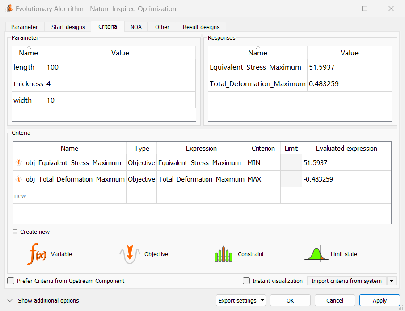Screen dimensions: 405x311
Task: Click the Limit cell for obj_Total_Deformation_Maximum
Action: pos(291,179)
